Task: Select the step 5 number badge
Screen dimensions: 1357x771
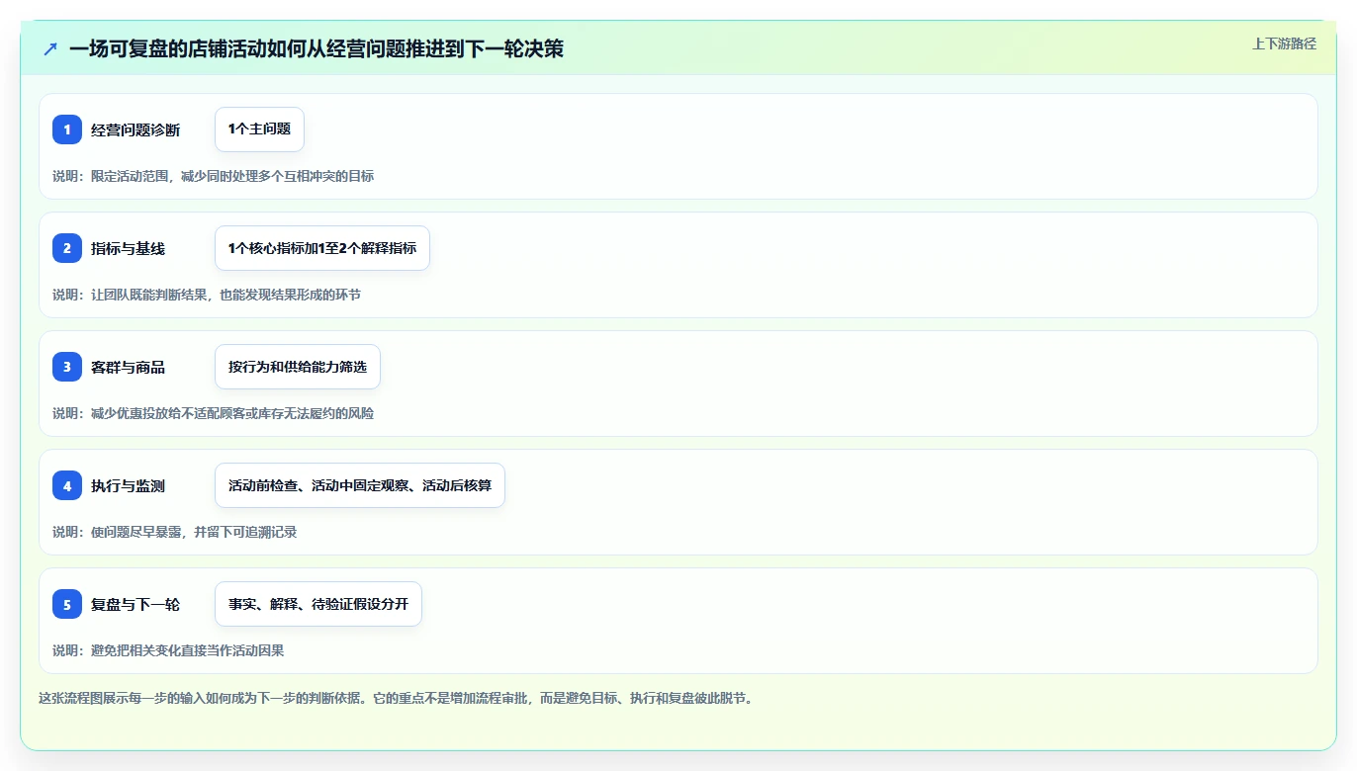Action: click(67, 604)
